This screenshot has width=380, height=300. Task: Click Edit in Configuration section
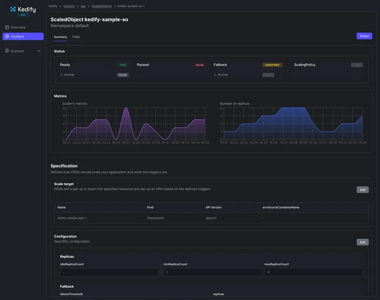(x=362, y=242)
